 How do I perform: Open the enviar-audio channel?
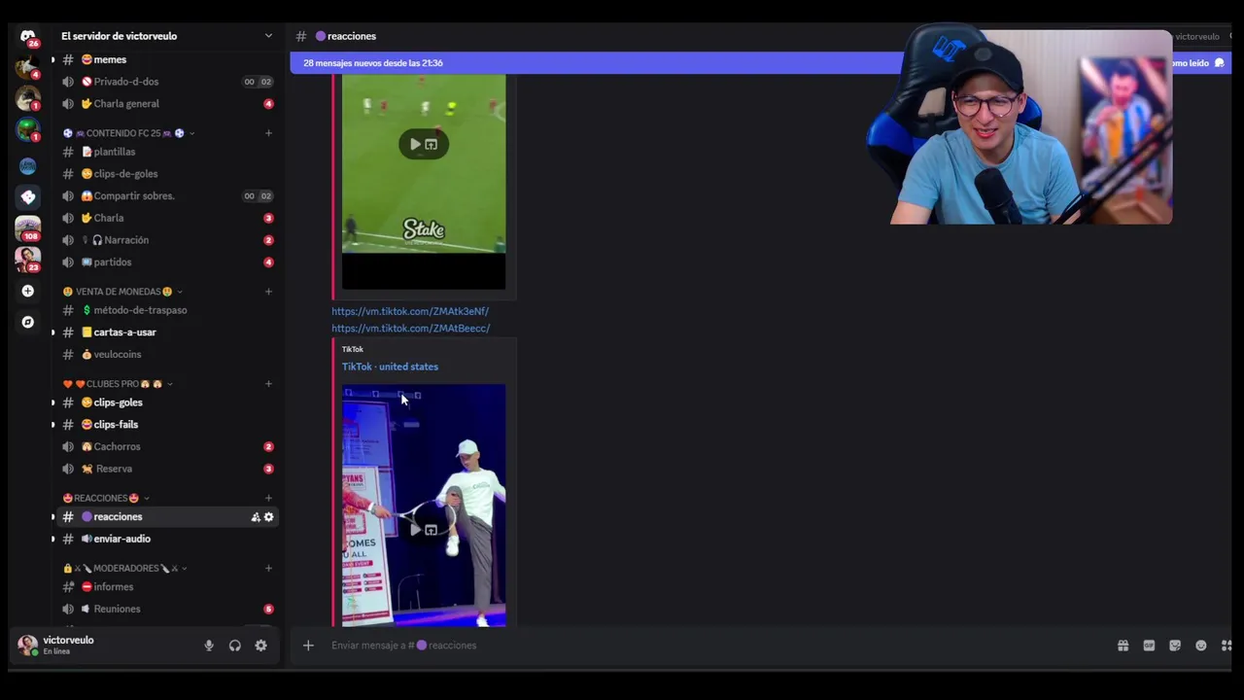(167, 539)
